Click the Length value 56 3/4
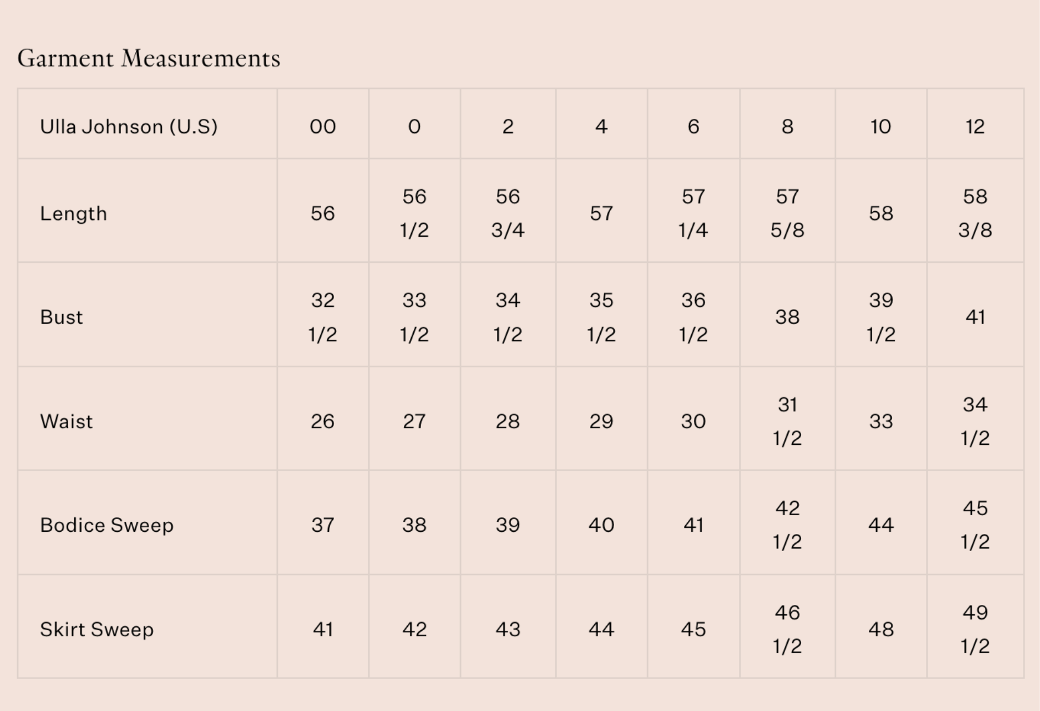 [508, 213]
